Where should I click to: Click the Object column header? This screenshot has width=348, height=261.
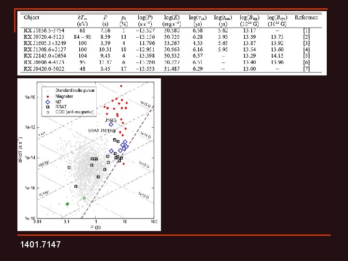point(31,17)
